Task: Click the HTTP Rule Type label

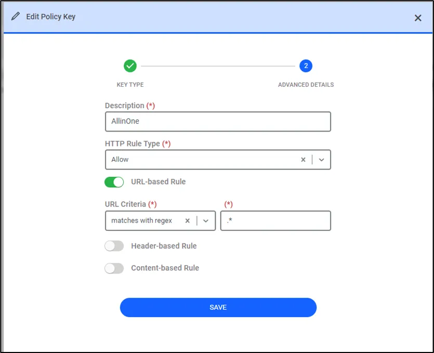Action: click(138, 143)
